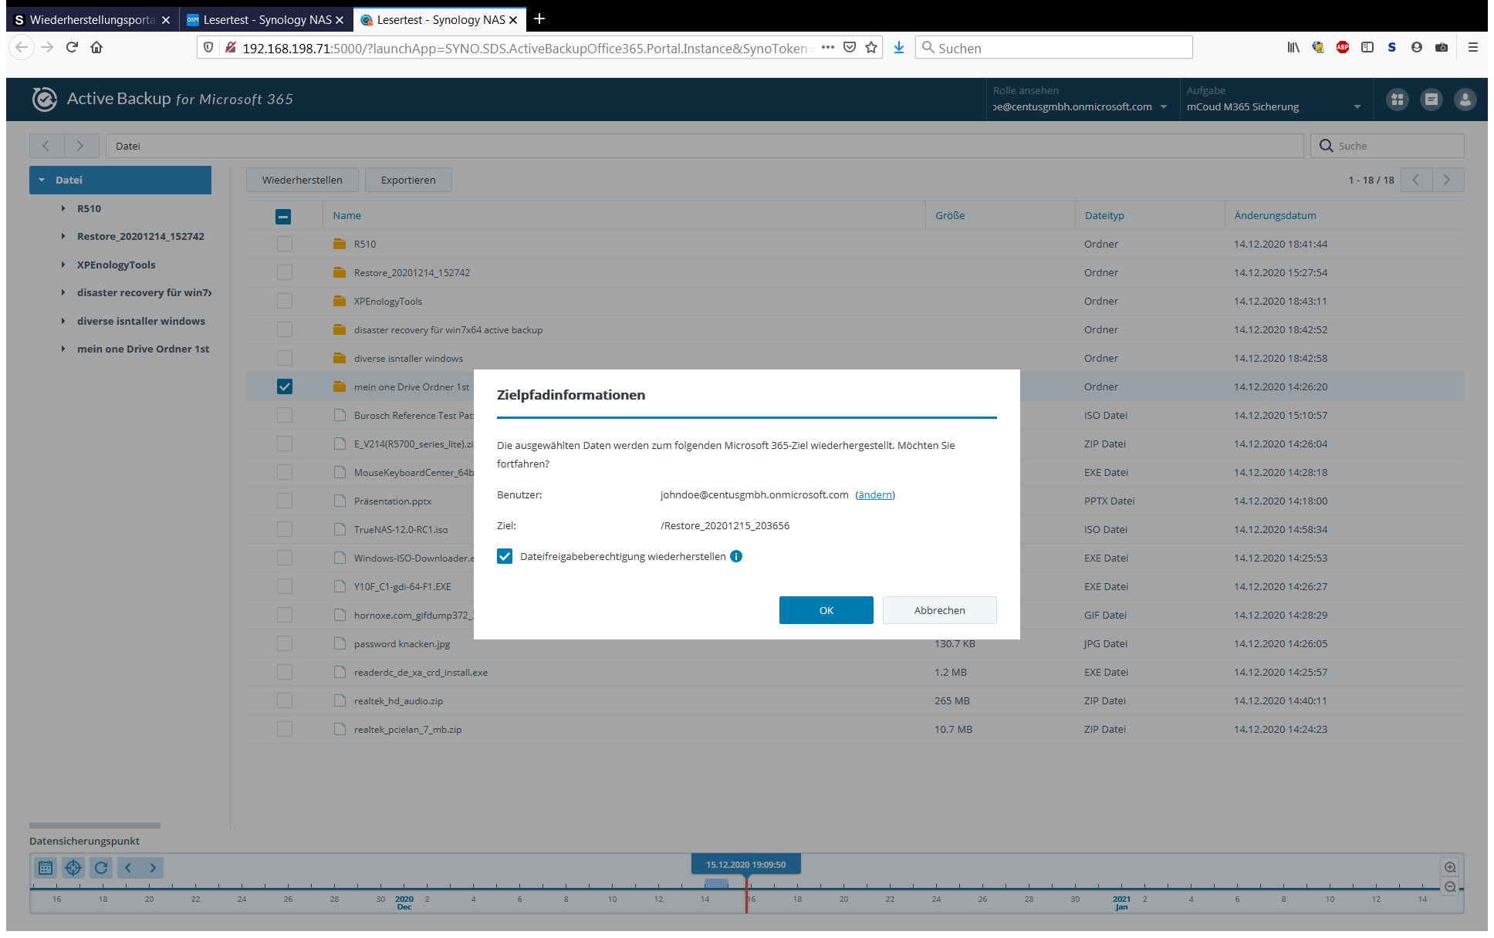Open the notifications message icon in header
The width and height of the screenshot is (1494, 938).
pyautogui.click(x=1431, y=100)
